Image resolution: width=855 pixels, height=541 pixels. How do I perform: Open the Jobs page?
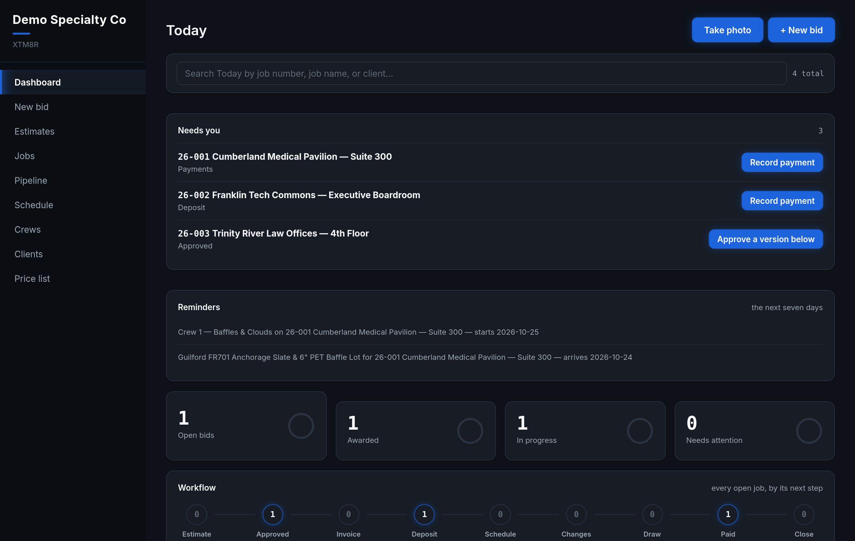73,156
